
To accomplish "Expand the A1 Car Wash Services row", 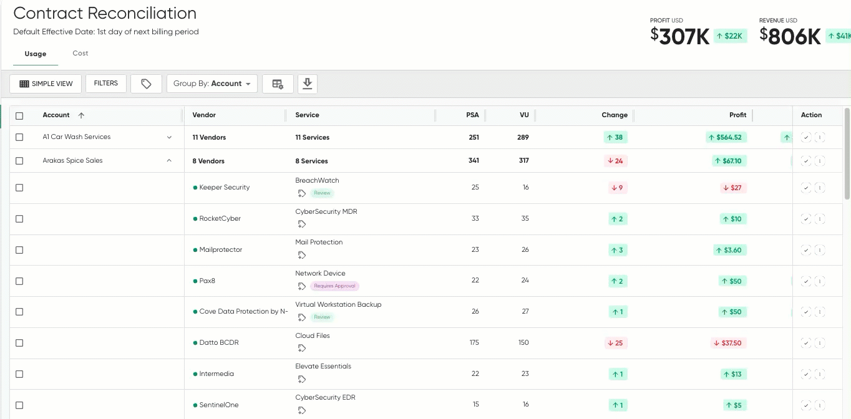I will coord(169,137).
